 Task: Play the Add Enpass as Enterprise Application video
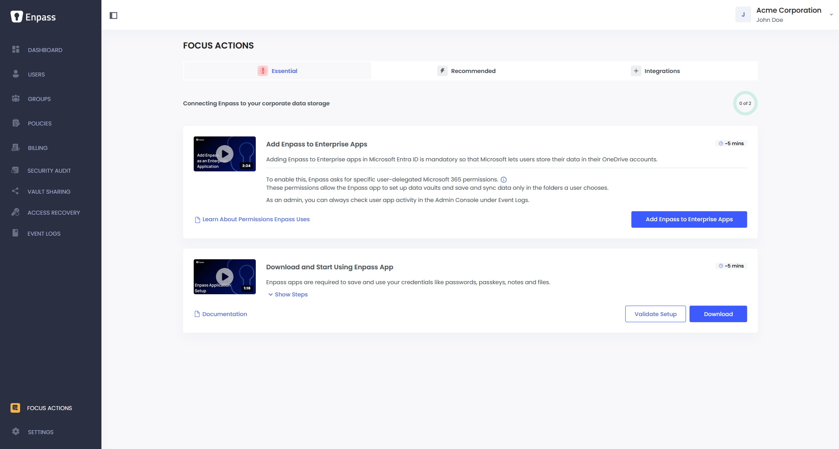point(225,154)
